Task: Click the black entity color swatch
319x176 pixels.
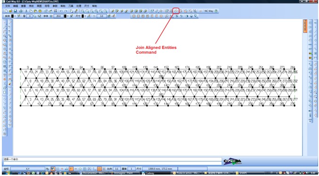Action: pos(13,16)
